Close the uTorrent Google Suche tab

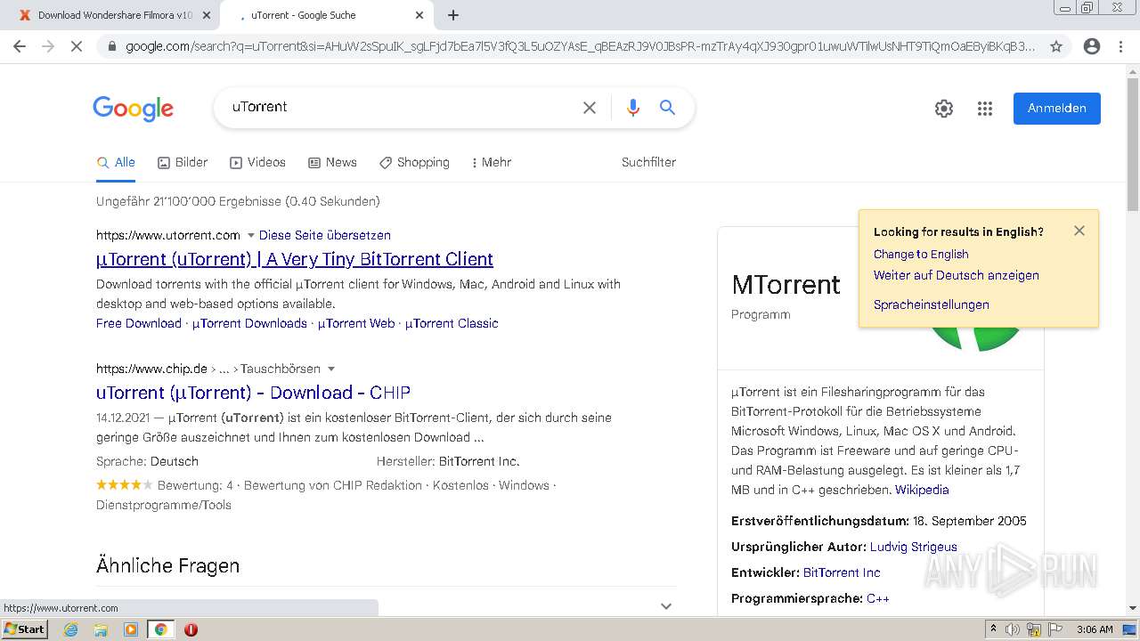419,15
